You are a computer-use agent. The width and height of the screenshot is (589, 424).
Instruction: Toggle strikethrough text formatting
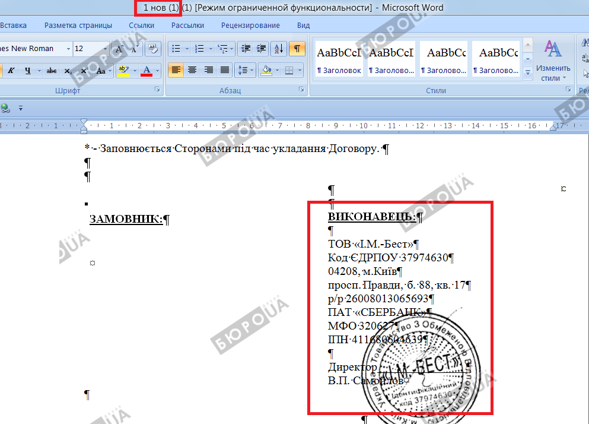pos(52,71)
